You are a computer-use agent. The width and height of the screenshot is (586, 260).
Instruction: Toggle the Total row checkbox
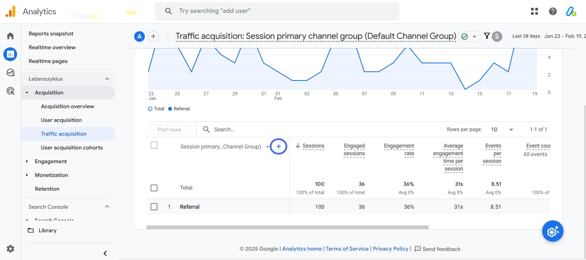point(154,188)
